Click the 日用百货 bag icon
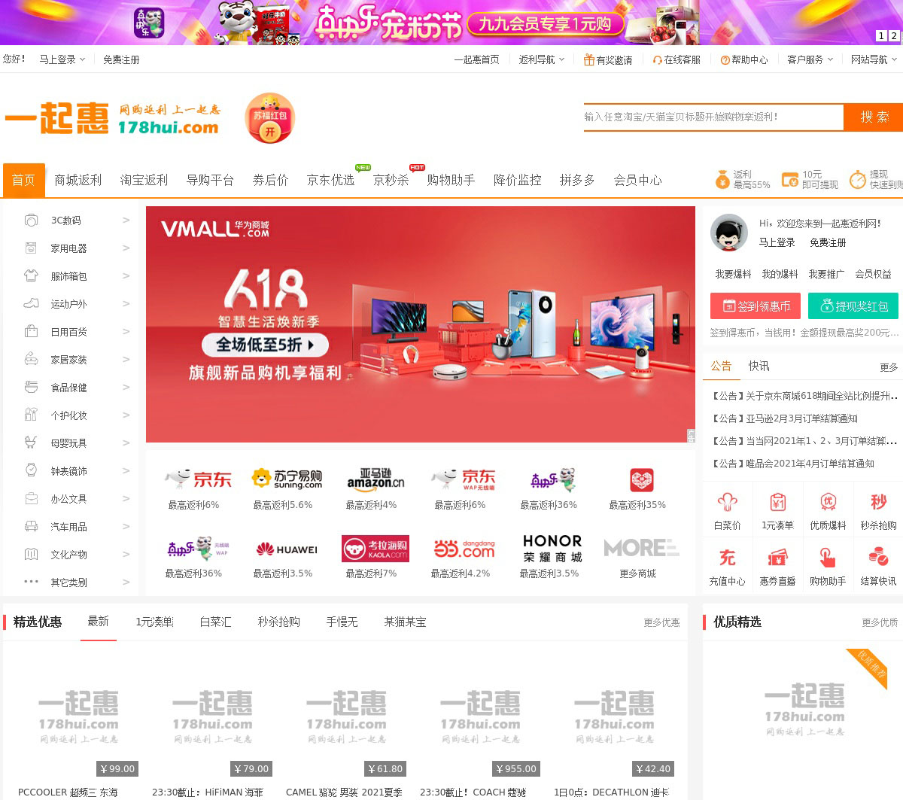The width and height of the screenshot is (903, 800). click(31, 332)
